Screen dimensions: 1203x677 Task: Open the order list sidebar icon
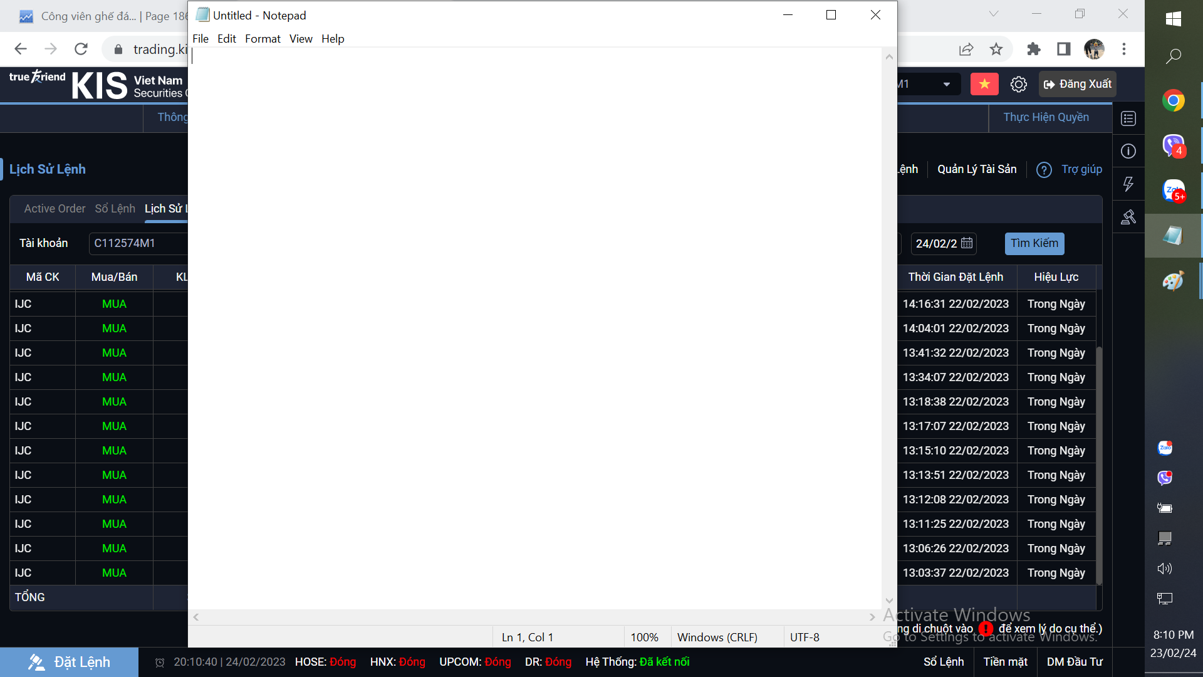(1128, 118)
